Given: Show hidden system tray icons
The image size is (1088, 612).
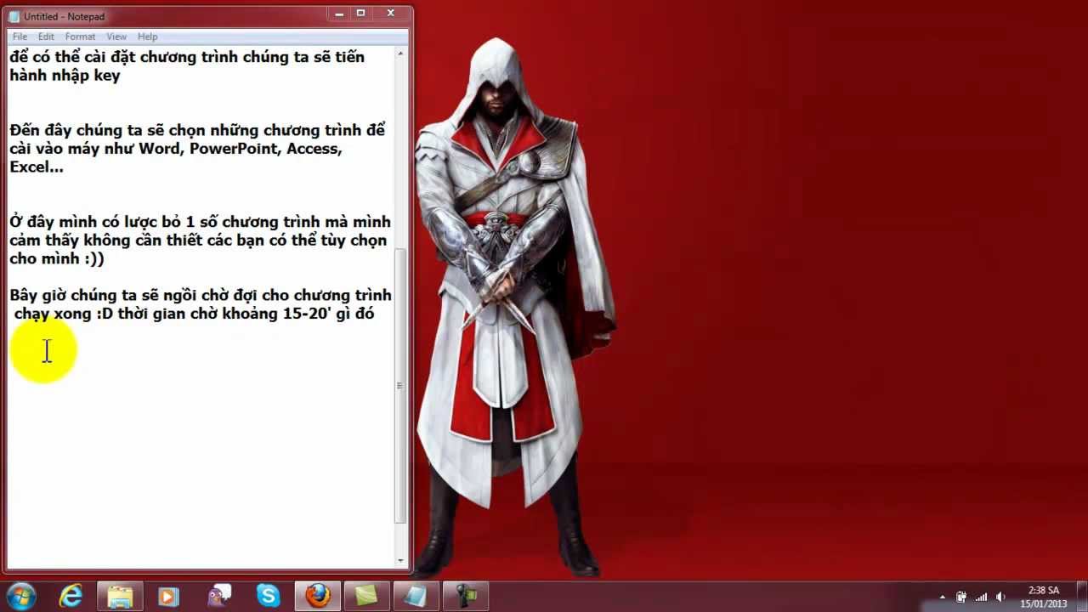Looking at the screenshot, I should tap(942, 597).
